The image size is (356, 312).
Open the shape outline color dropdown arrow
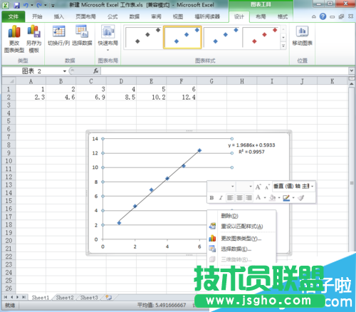pyautogui.click(x=293, y=197)
